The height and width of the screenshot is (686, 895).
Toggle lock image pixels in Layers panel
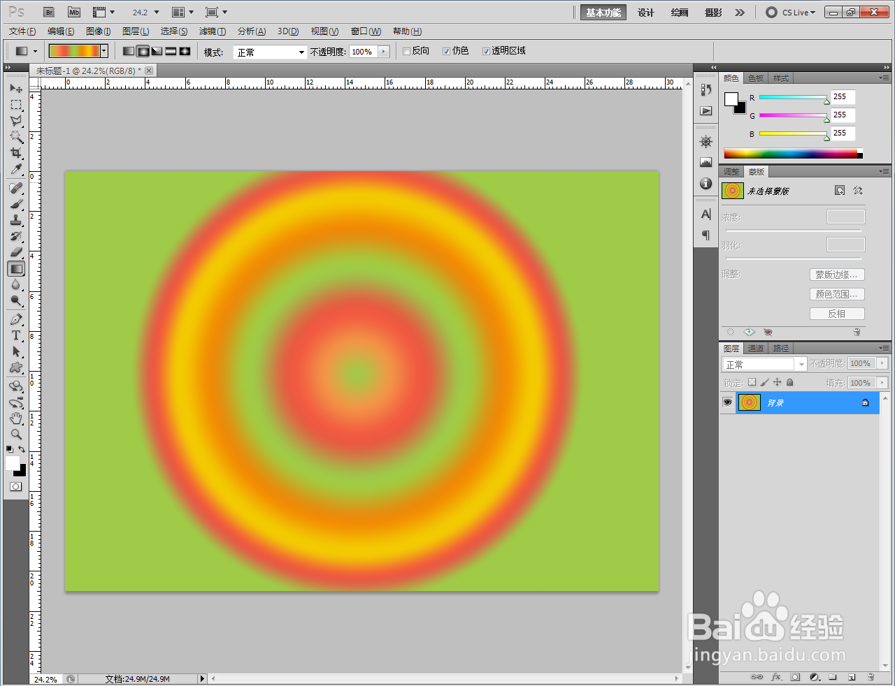point(764,382)
